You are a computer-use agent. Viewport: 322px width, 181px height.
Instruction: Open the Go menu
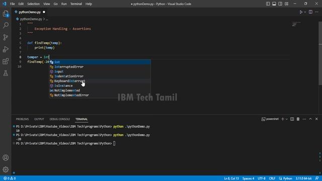click(x=56, y=4)
